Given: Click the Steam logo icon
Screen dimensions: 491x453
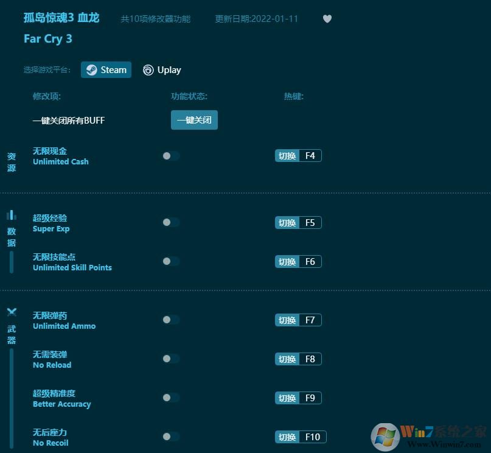Looking at the screenshot, I should [x=91, y=70].
